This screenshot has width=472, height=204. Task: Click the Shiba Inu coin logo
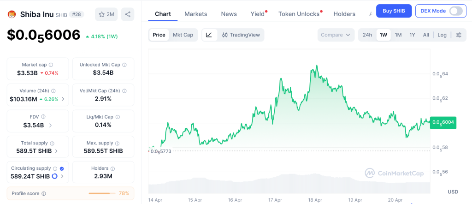coord(12,14)
